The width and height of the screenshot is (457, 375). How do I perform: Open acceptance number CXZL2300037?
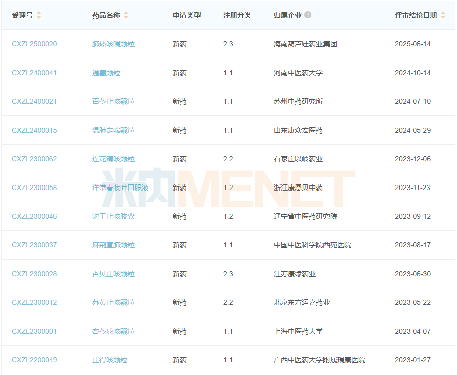[34, 245]
